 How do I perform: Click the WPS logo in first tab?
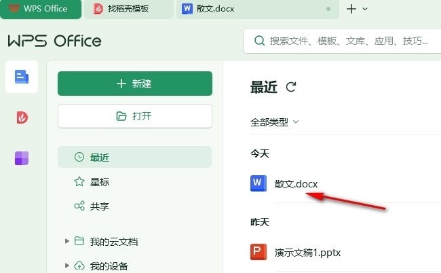[x=14, y=8]
